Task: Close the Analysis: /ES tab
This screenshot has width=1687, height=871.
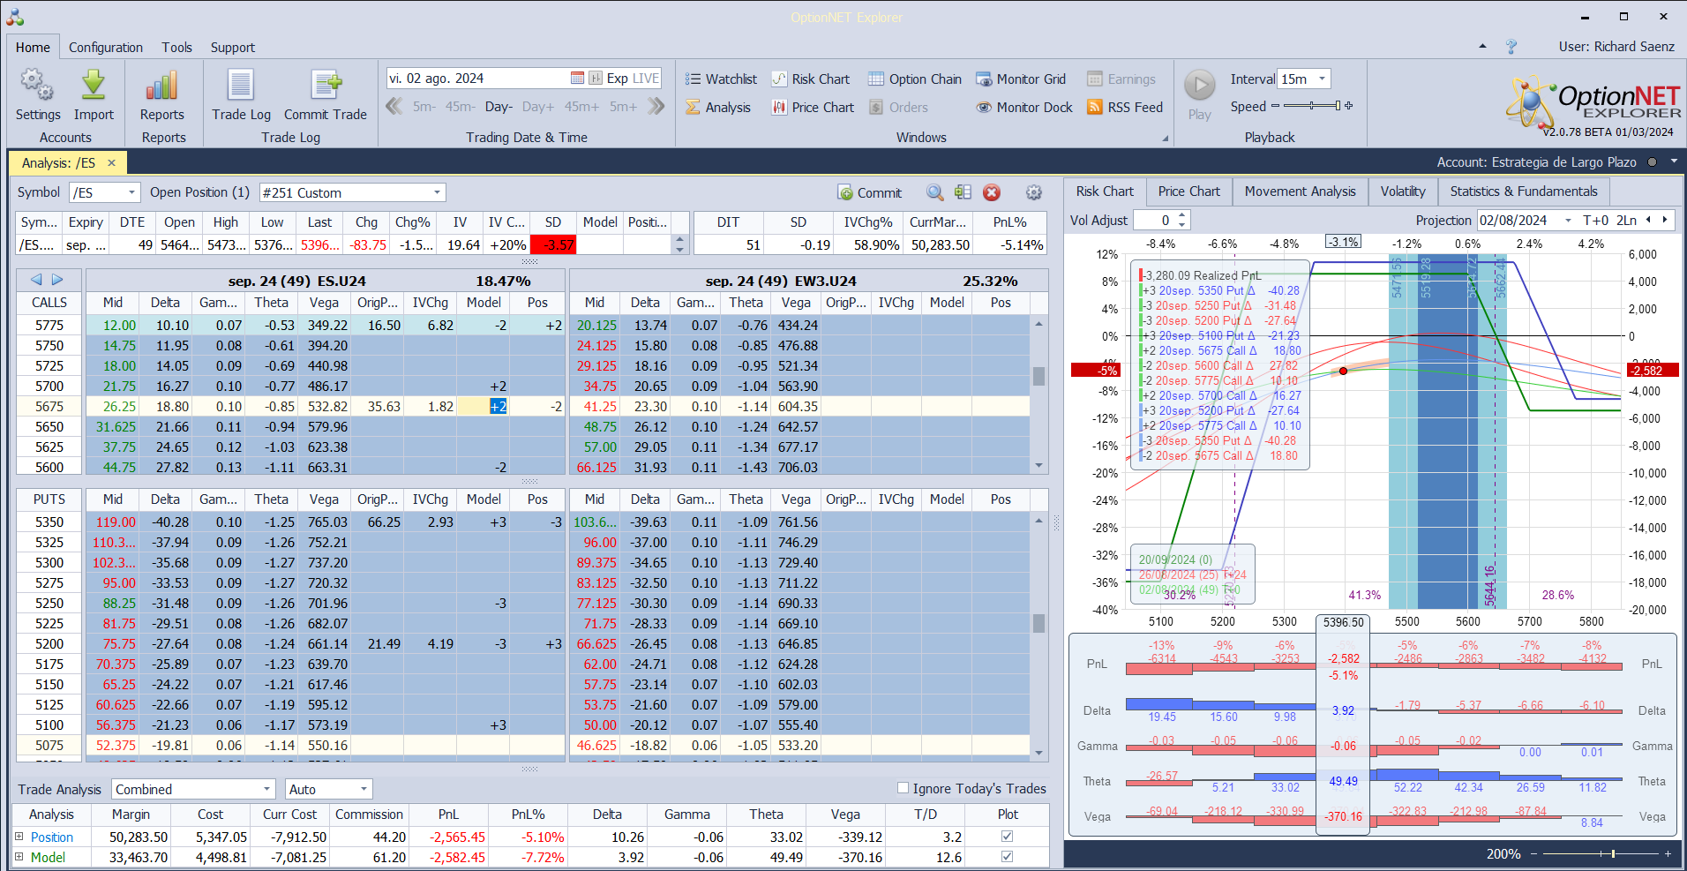Action: pos(111,162)
